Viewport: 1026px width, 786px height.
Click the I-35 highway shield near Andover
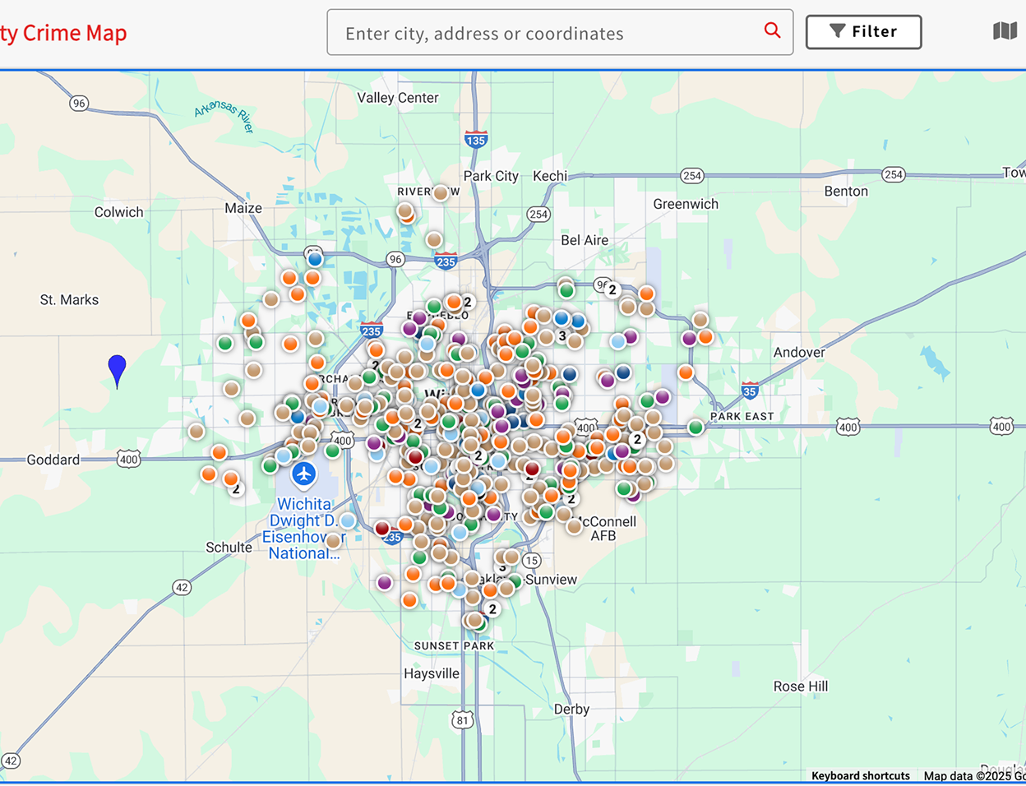750,391
